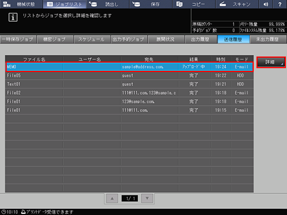Click the 19:24 time cell
The width and height of the screenshot is (287, 215).
coord(221,66)
